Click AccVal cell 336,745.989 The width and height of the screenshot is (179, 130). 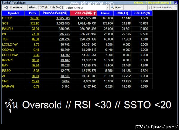(88, 34)
